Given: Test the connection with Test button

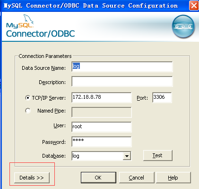Looking at the screenshot, I should coord(158,155).
